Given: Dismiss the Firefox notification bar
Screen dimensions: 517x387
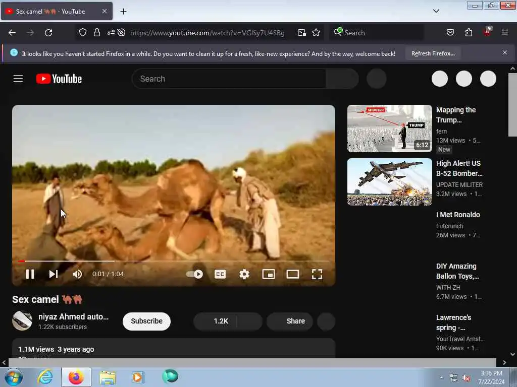Looking at the screenshot, I should 505,52.
